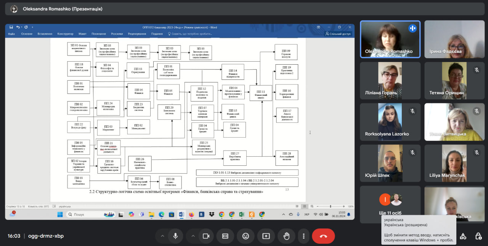The image size is (488, 246).
Task: Open the three-dot more options menu
Action: [303, 236]
